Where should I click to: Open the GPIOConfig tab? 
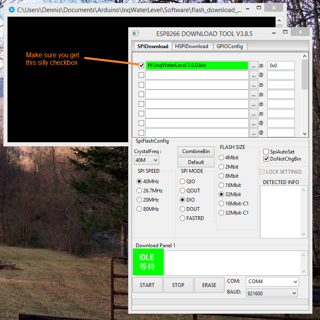[230, 46]
